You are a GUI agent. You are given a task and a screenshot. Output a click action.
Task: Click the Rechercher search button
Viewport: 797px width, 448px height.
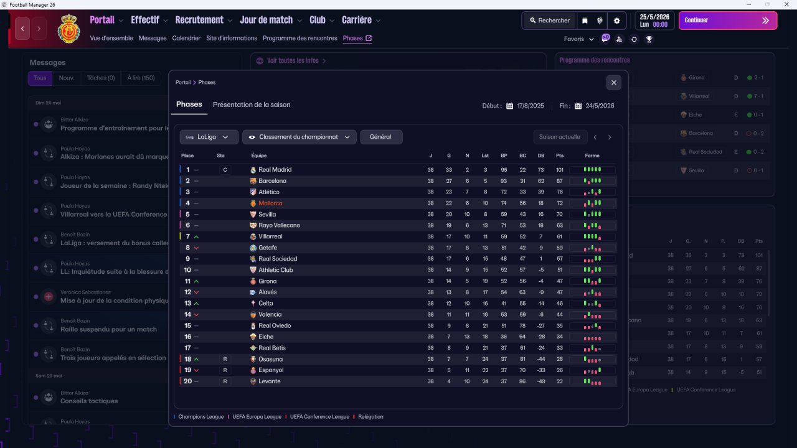coord(549,21)
